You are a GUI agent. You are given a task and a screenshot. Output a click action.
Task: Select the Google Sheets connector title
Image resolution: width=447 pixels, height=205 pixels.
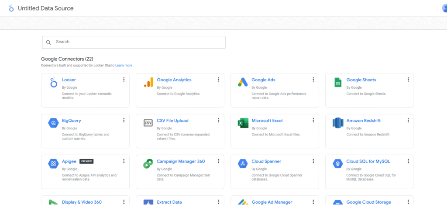(x=361, y=80)
